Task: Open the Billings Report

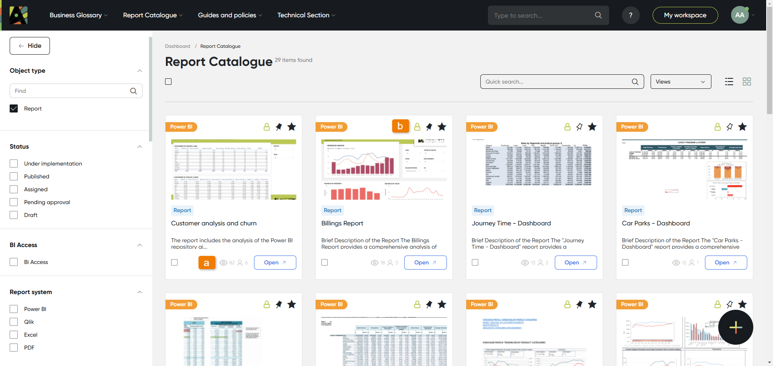Action: [425, 262]
